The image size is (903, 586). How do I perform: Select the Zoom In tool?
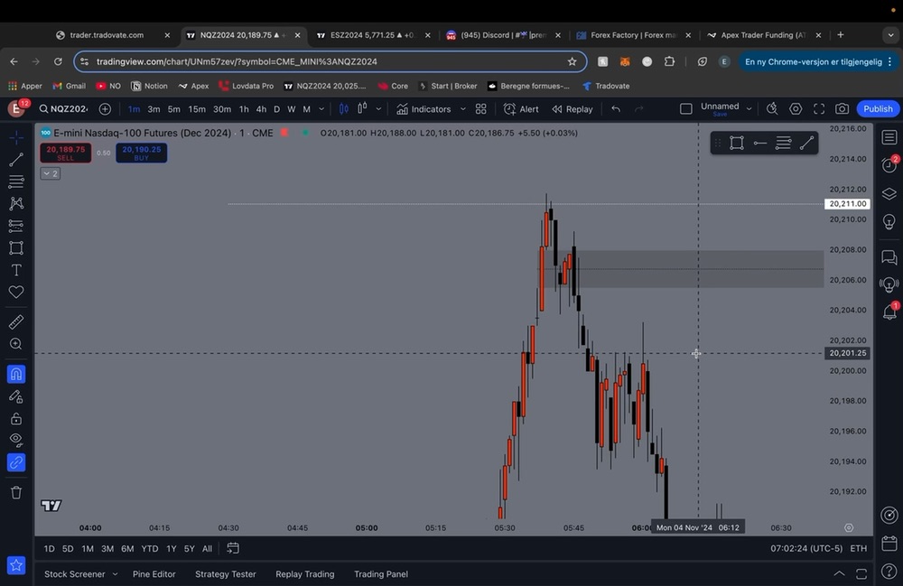click(16, 344)
